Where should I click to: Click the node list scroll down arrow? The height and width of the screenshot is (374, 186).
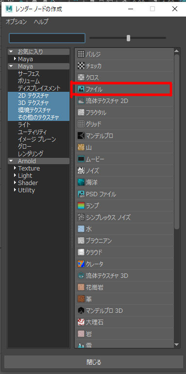click(176, 344)
